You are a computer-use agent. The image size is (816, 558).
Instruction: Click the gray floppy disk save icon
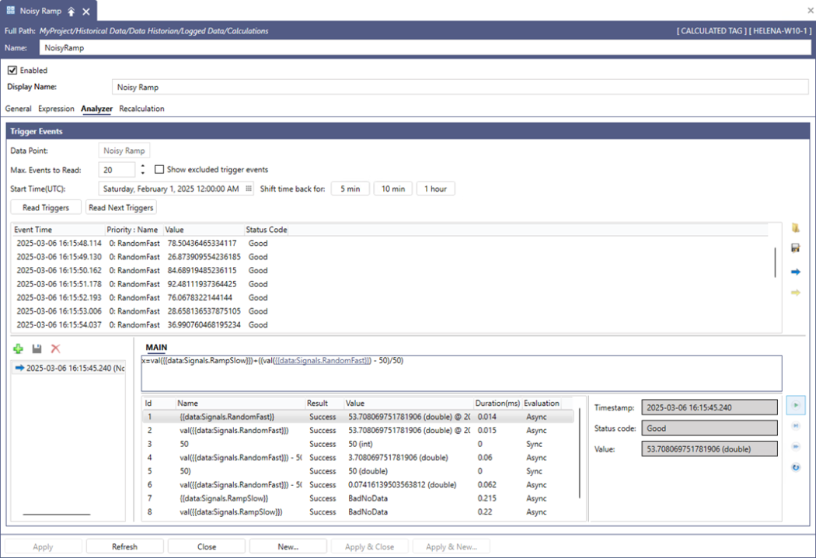tap(37, 349)
